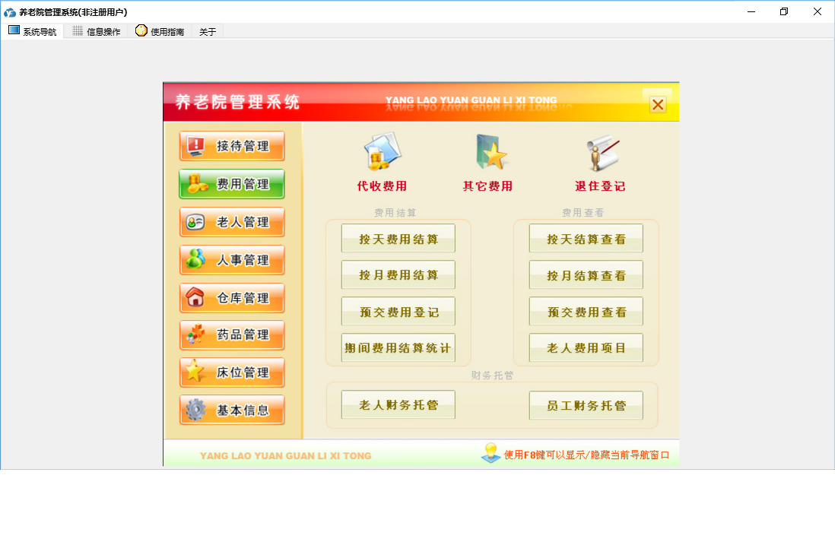Open the 系统导航 menu
This screenshot has width=835, height=542.
[33, 31]
